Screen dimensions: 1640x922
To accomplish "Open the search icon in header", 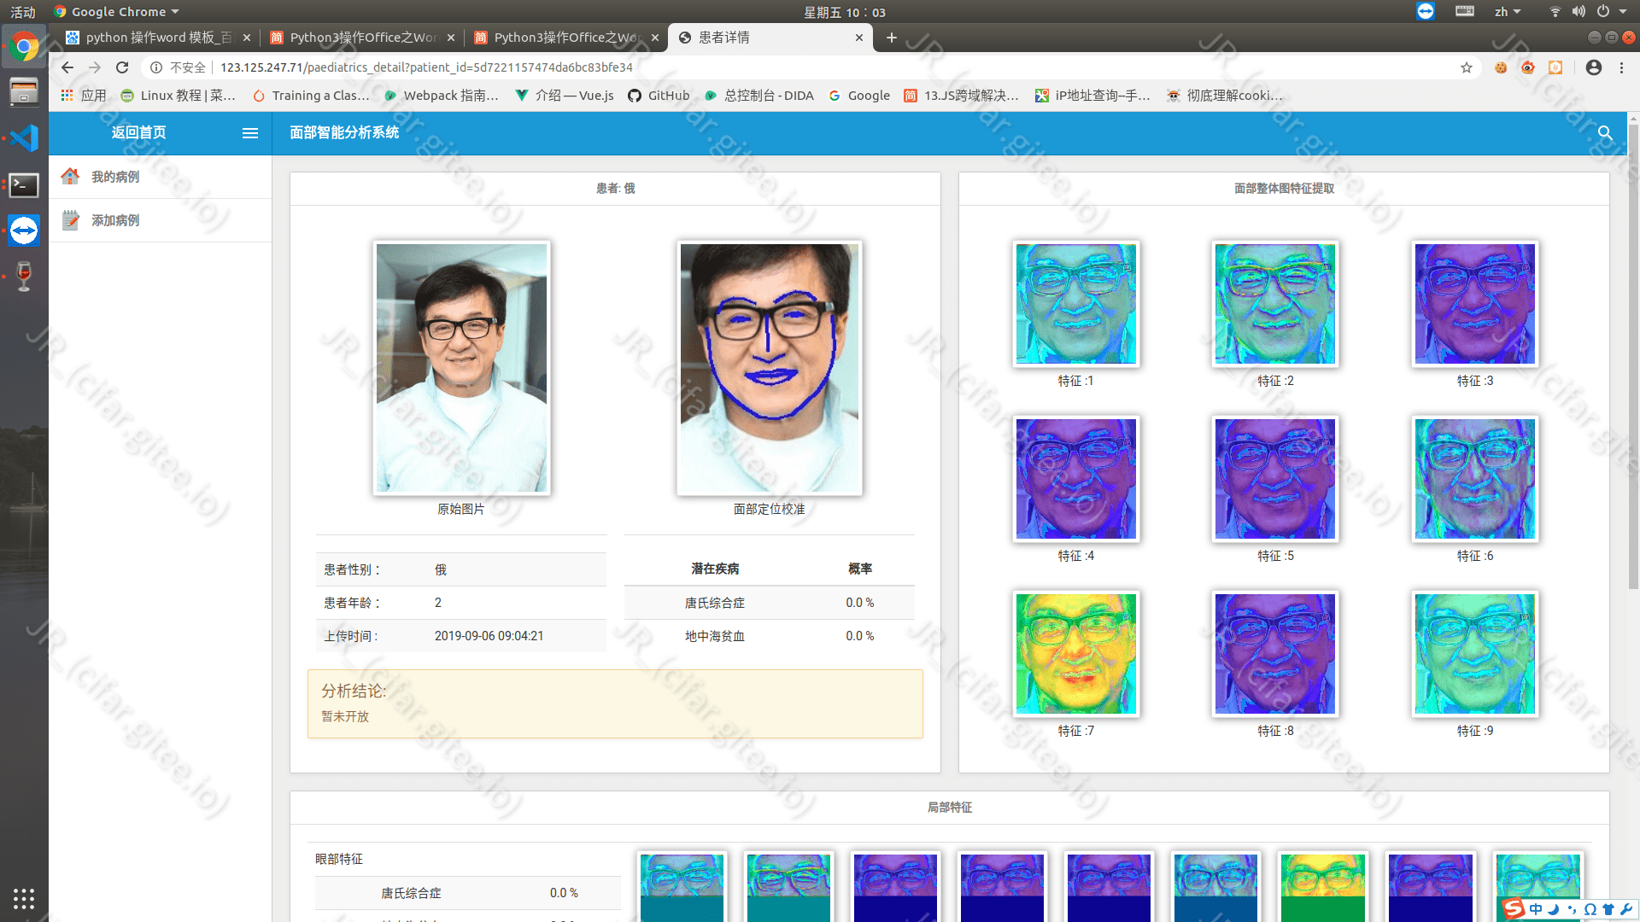I will pos(1605,133).
